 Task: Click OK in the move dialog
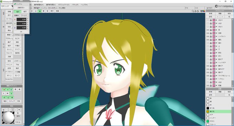click(x=21, y=32)
